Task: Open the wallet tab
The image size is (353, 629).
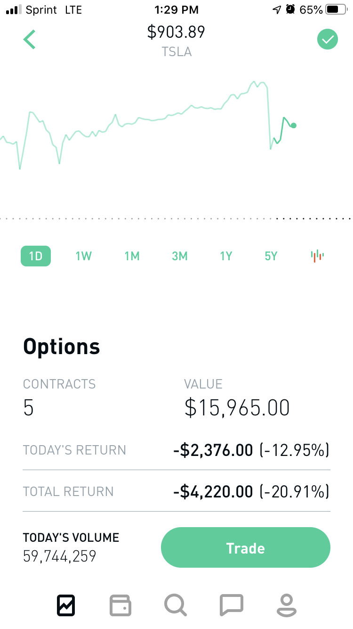Action: tap(120, 604)
